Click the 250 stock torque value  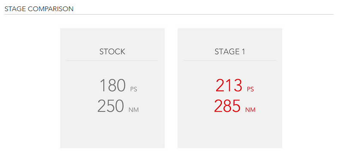click(111, 106)
